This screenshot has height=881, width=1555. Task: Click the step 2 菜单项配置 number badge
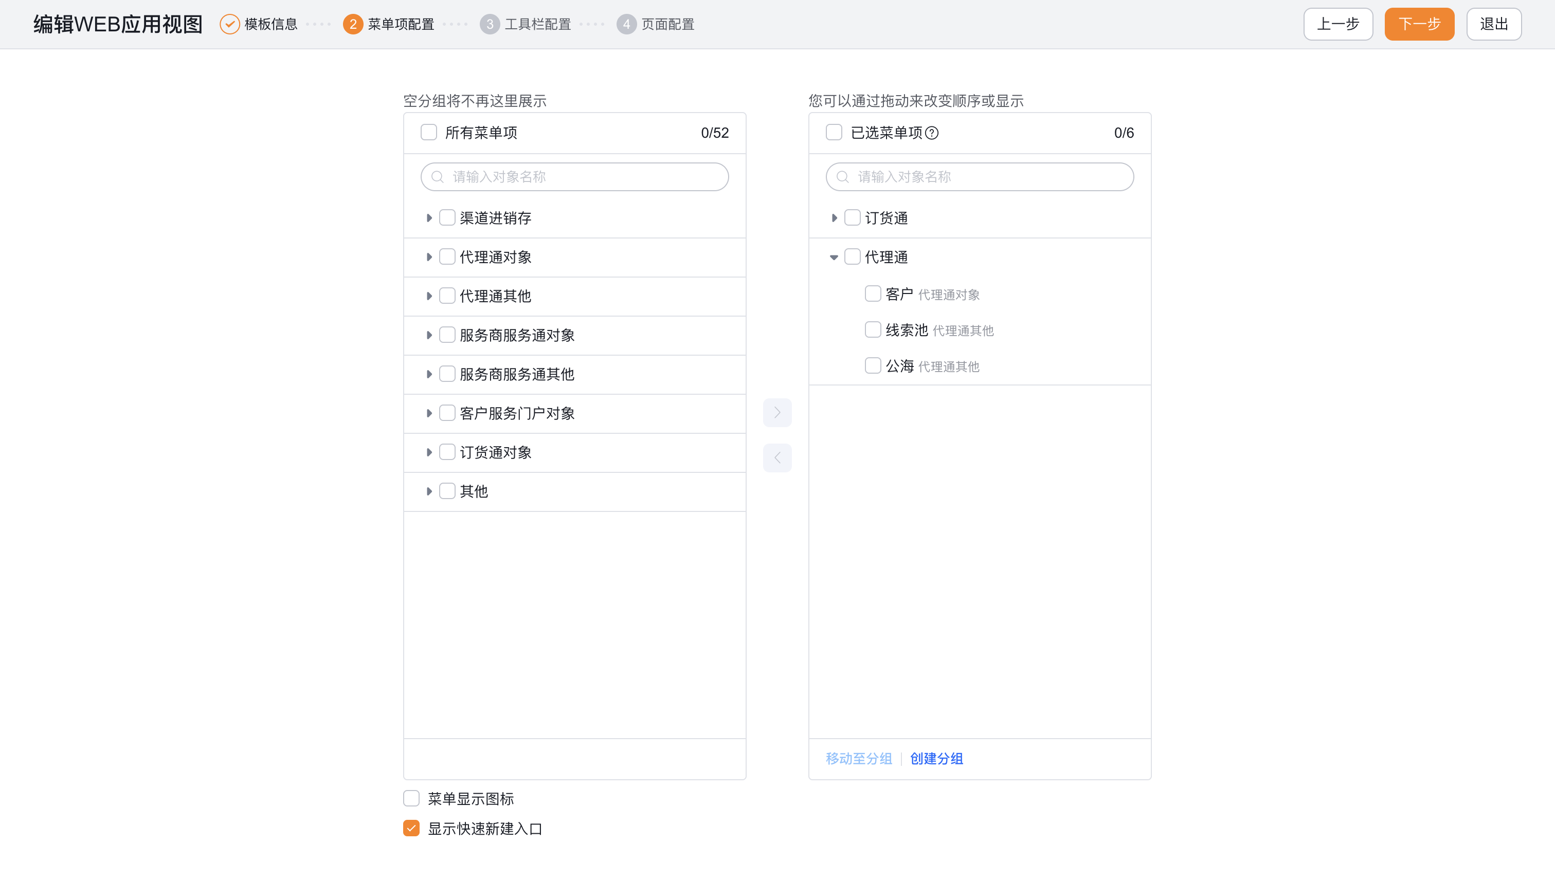tap(353, 24)
